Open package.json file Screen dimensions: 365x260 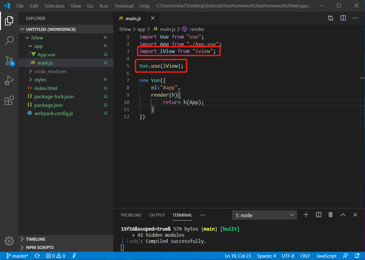[66, 105]
